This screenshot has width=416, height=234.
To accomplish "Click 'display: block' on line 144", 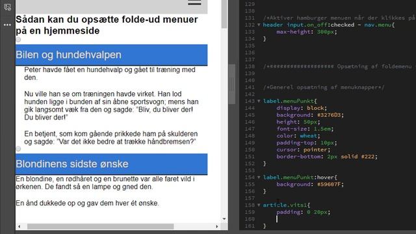I will tap(302, 108).
